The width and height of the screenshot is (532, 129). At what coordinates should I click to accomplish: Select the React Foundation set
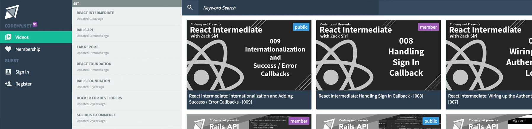tap(127, 67)
